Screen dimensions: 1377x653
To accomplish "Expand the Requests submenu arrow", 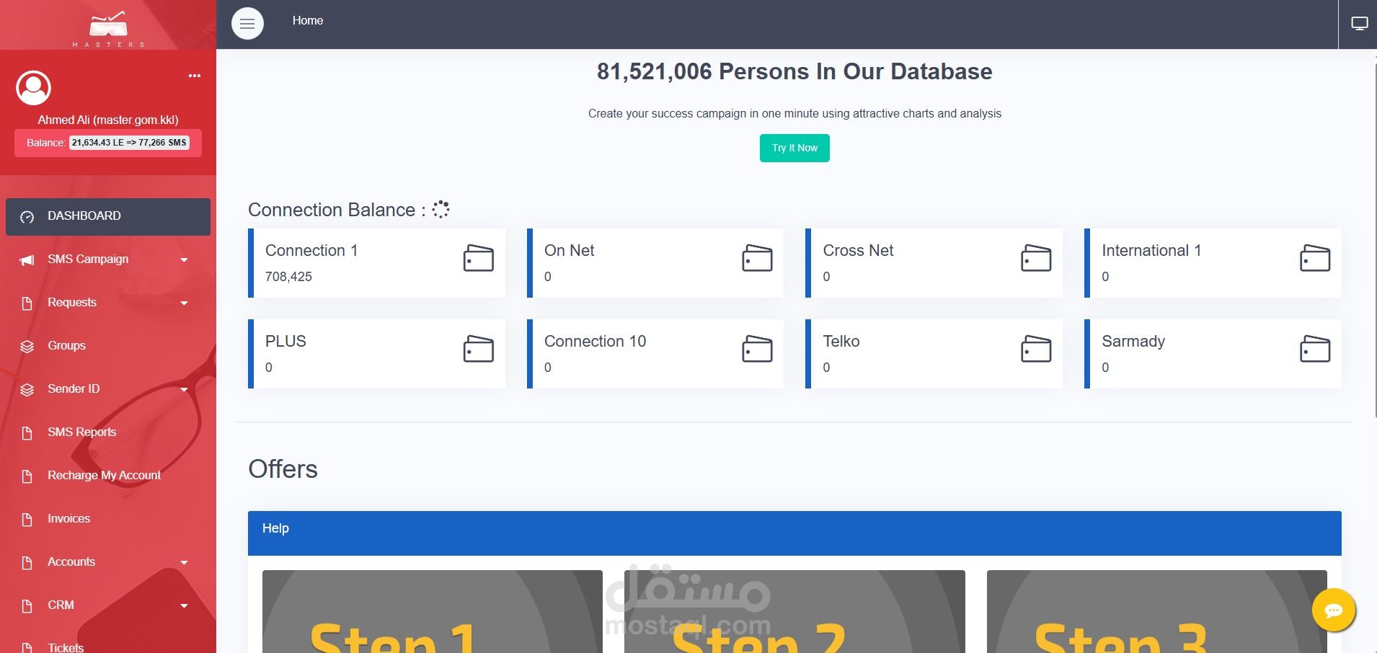I will click(x=185, y=303).
